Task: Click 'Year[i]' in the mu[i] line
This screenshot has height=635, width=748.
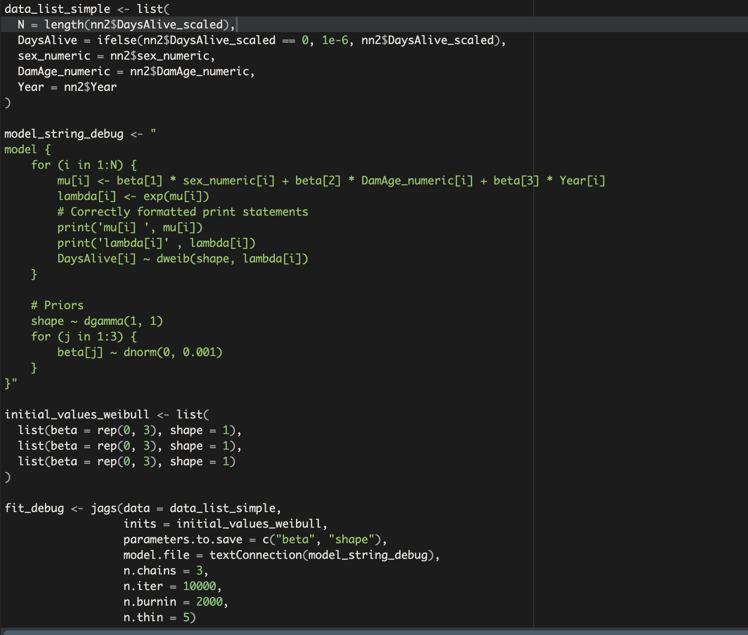Action: click(x=582, y=180)
